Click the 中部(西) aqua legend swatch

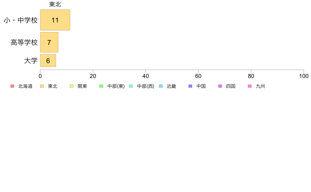tap(131, 86)
